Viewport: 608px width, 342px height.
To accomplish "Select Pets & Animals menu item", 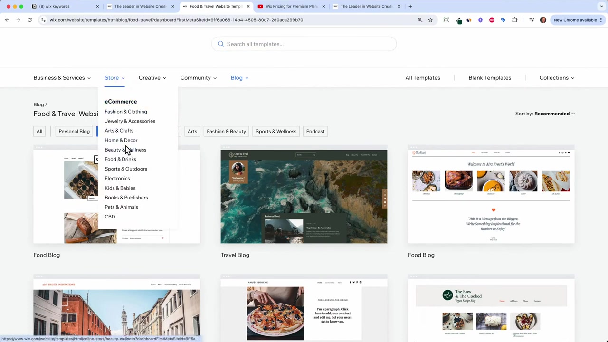I will [121, 207].
